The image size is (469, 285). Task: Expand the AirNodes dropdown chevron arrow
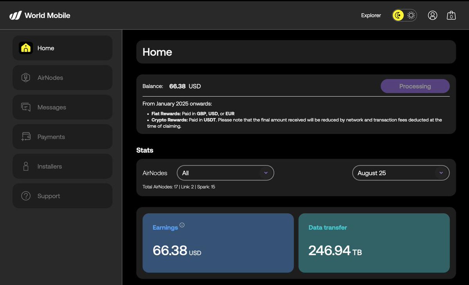(x=266, y=173)
